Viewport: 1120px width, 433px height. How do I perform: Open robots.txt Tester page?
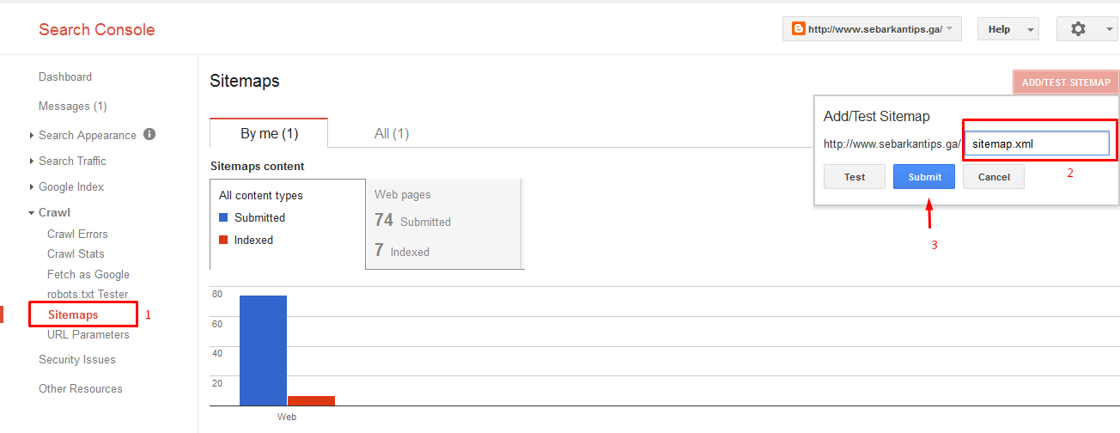point(88,294)
